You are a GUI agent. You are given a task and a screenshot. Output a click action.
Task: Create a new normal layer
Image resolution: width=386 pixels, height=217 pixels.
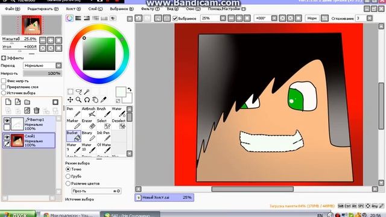[8, 102]
